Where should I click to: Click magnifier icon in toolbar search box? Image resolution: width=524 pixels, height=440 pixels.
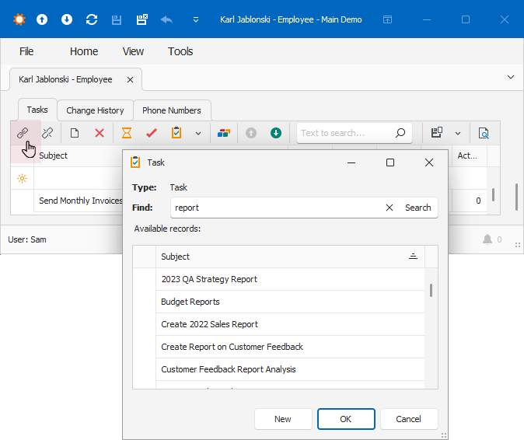[x=400, y=133]
